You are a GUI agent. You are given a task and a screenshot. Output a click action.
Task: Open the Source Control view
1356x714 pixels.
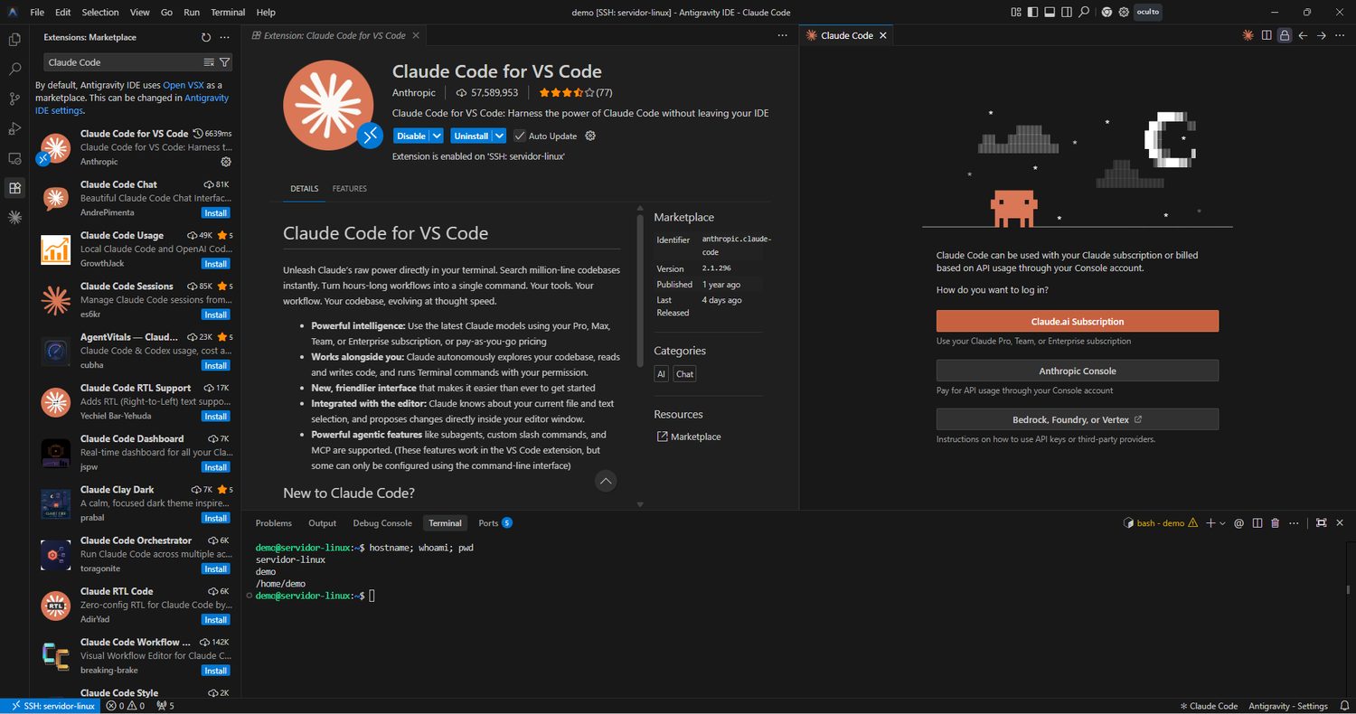14,99
